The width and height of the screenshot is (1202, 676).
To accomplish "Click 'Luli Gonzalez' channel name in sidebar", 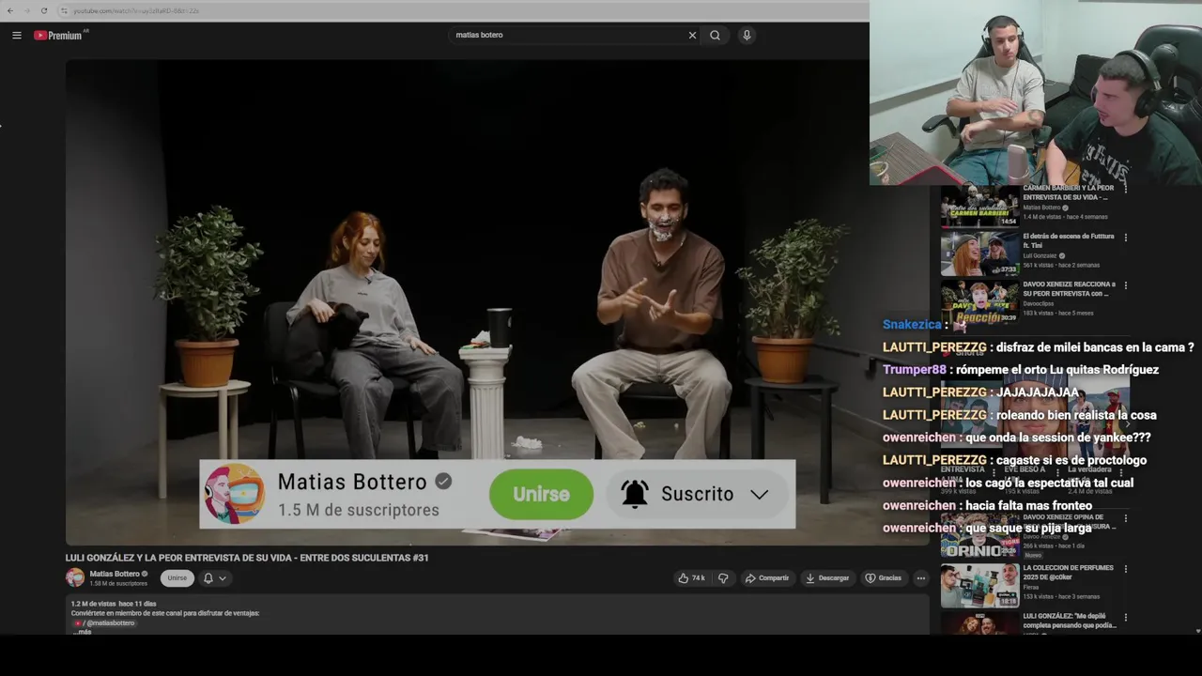I will 1040,255.
